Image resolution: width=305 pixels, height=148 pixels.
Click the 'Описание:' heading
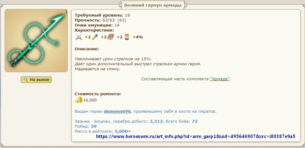[87, 49]
